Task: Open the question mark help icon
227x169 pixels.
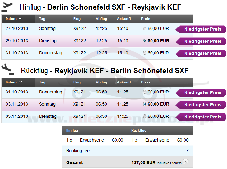Action: point(186,161)
